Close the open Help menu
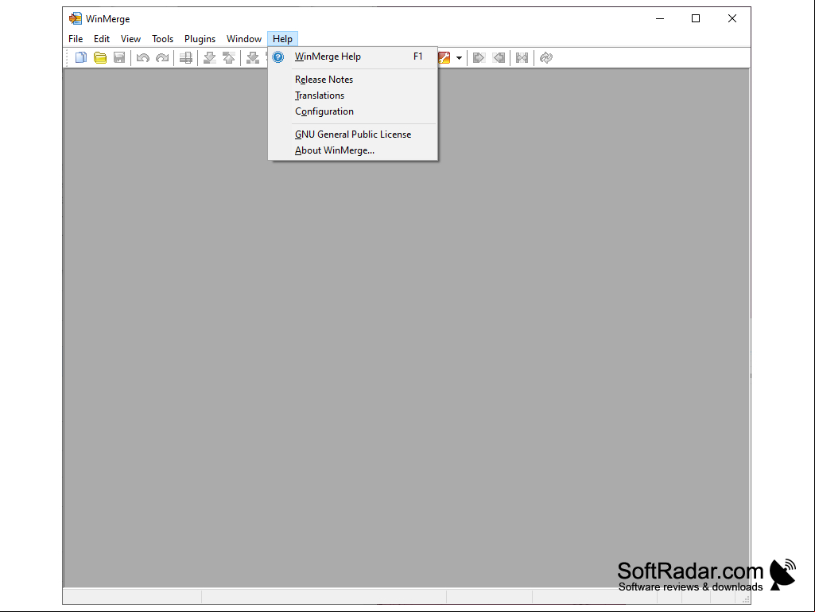The width and height of the screenshot is (815, 612). [282, 39]
